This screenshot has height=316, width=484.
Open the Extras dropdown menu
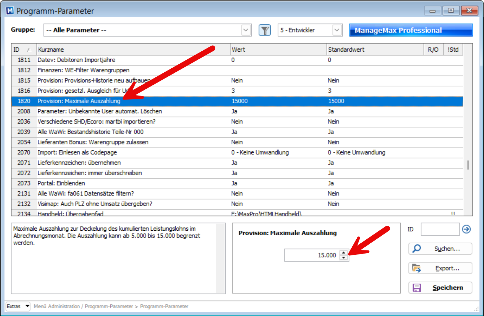click(18, 306)
